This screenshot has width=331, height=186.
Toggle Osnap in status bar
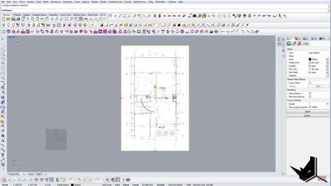coord(136,185)
